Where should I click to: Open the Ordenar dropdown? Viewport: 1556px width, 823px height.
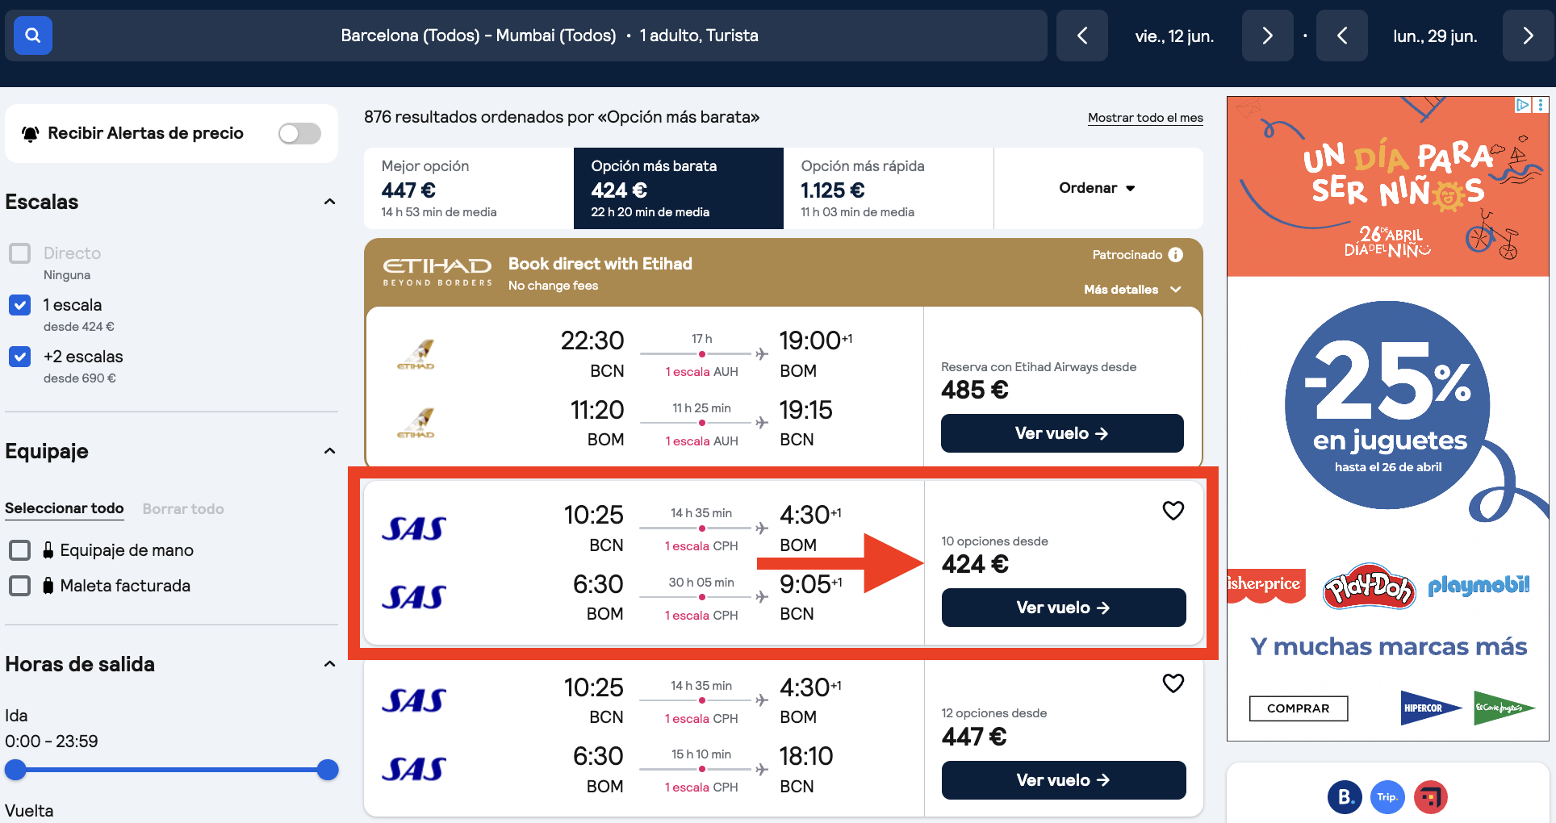tap(1097, 188)
